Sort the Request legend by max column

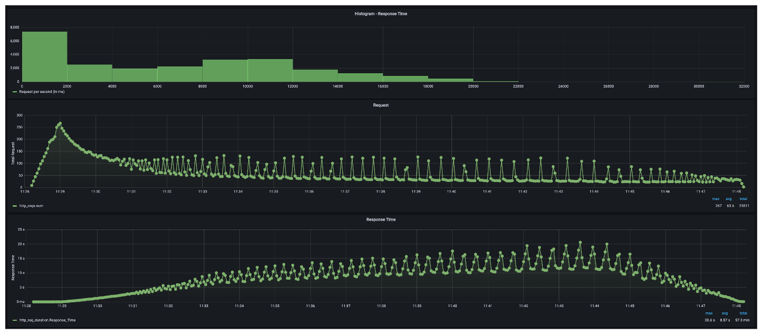point(716,199)
